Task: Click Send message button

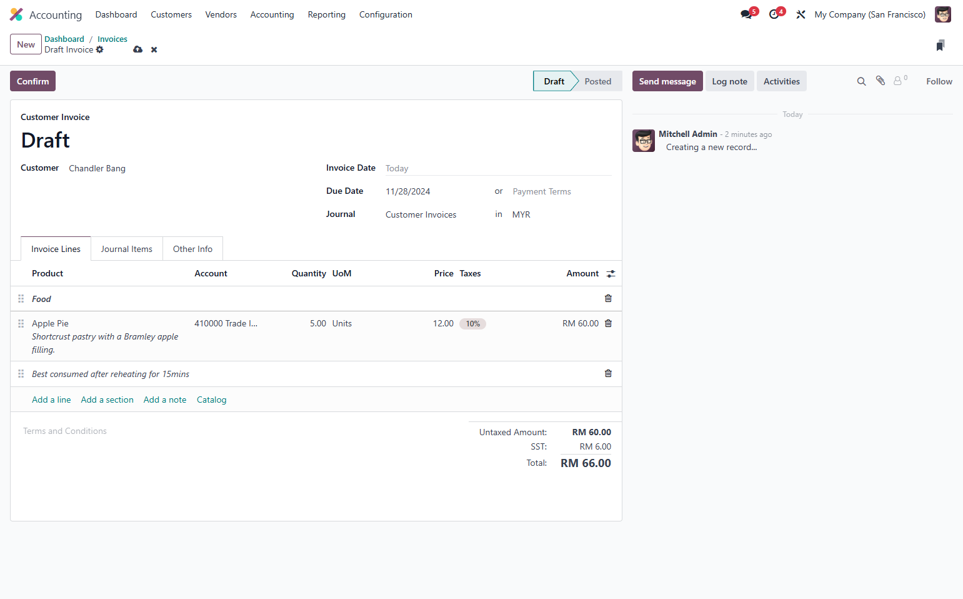Action: pos(667,81)
